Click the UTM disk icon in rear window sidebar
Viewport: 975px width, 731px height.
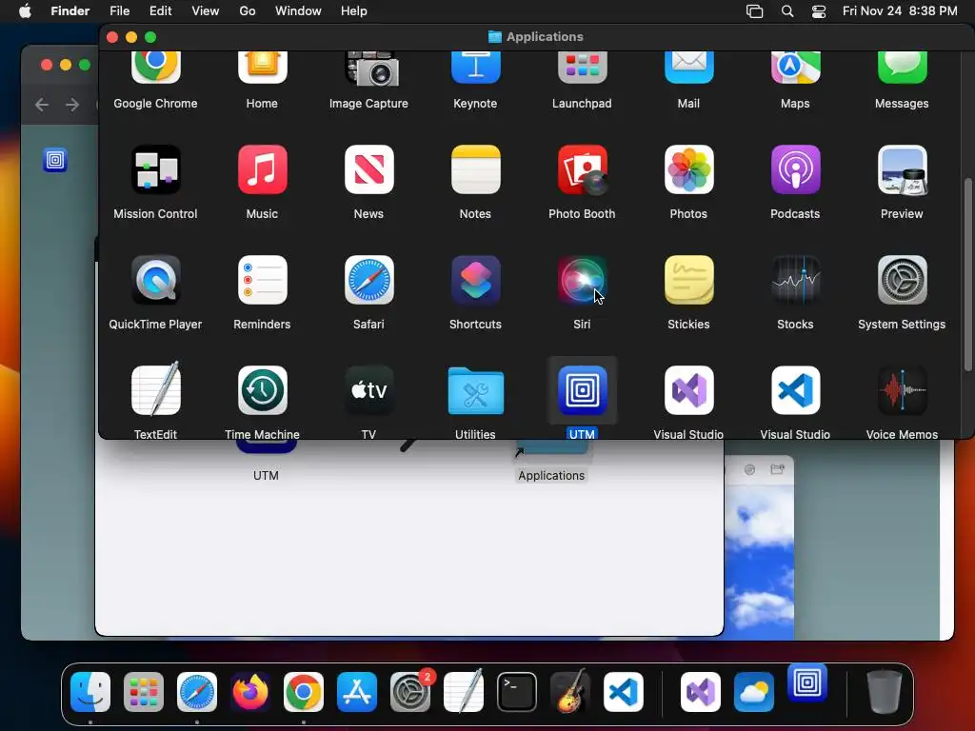pyautogui.click(x=55, y=160)
